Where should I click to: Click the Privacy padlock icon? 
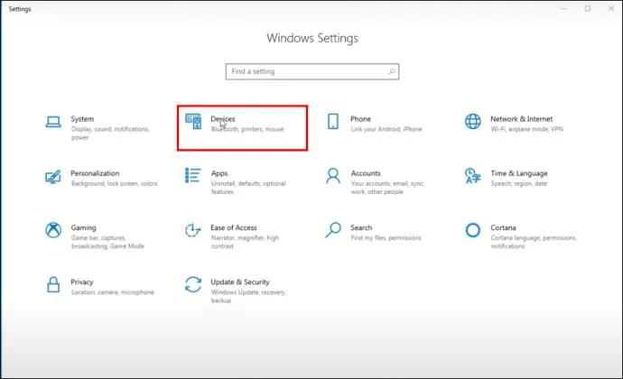click(53, 284)
